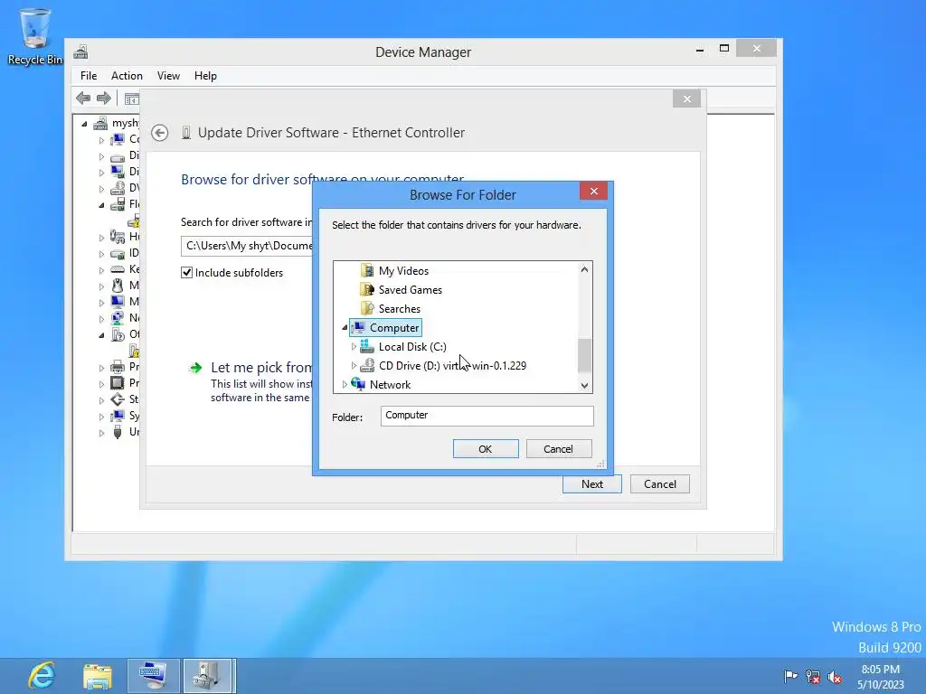
Task: Select Local Disk (C:) label in folder tree
Action: point(412,346)
